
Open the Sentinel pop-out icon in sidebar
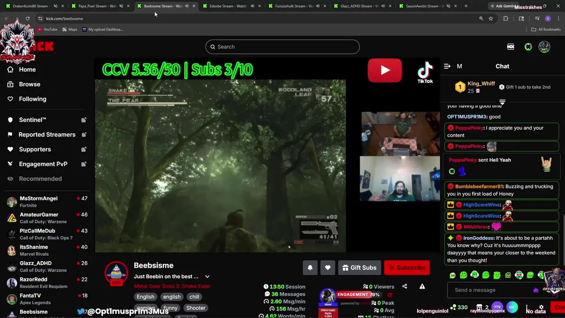tap(84, 120)
